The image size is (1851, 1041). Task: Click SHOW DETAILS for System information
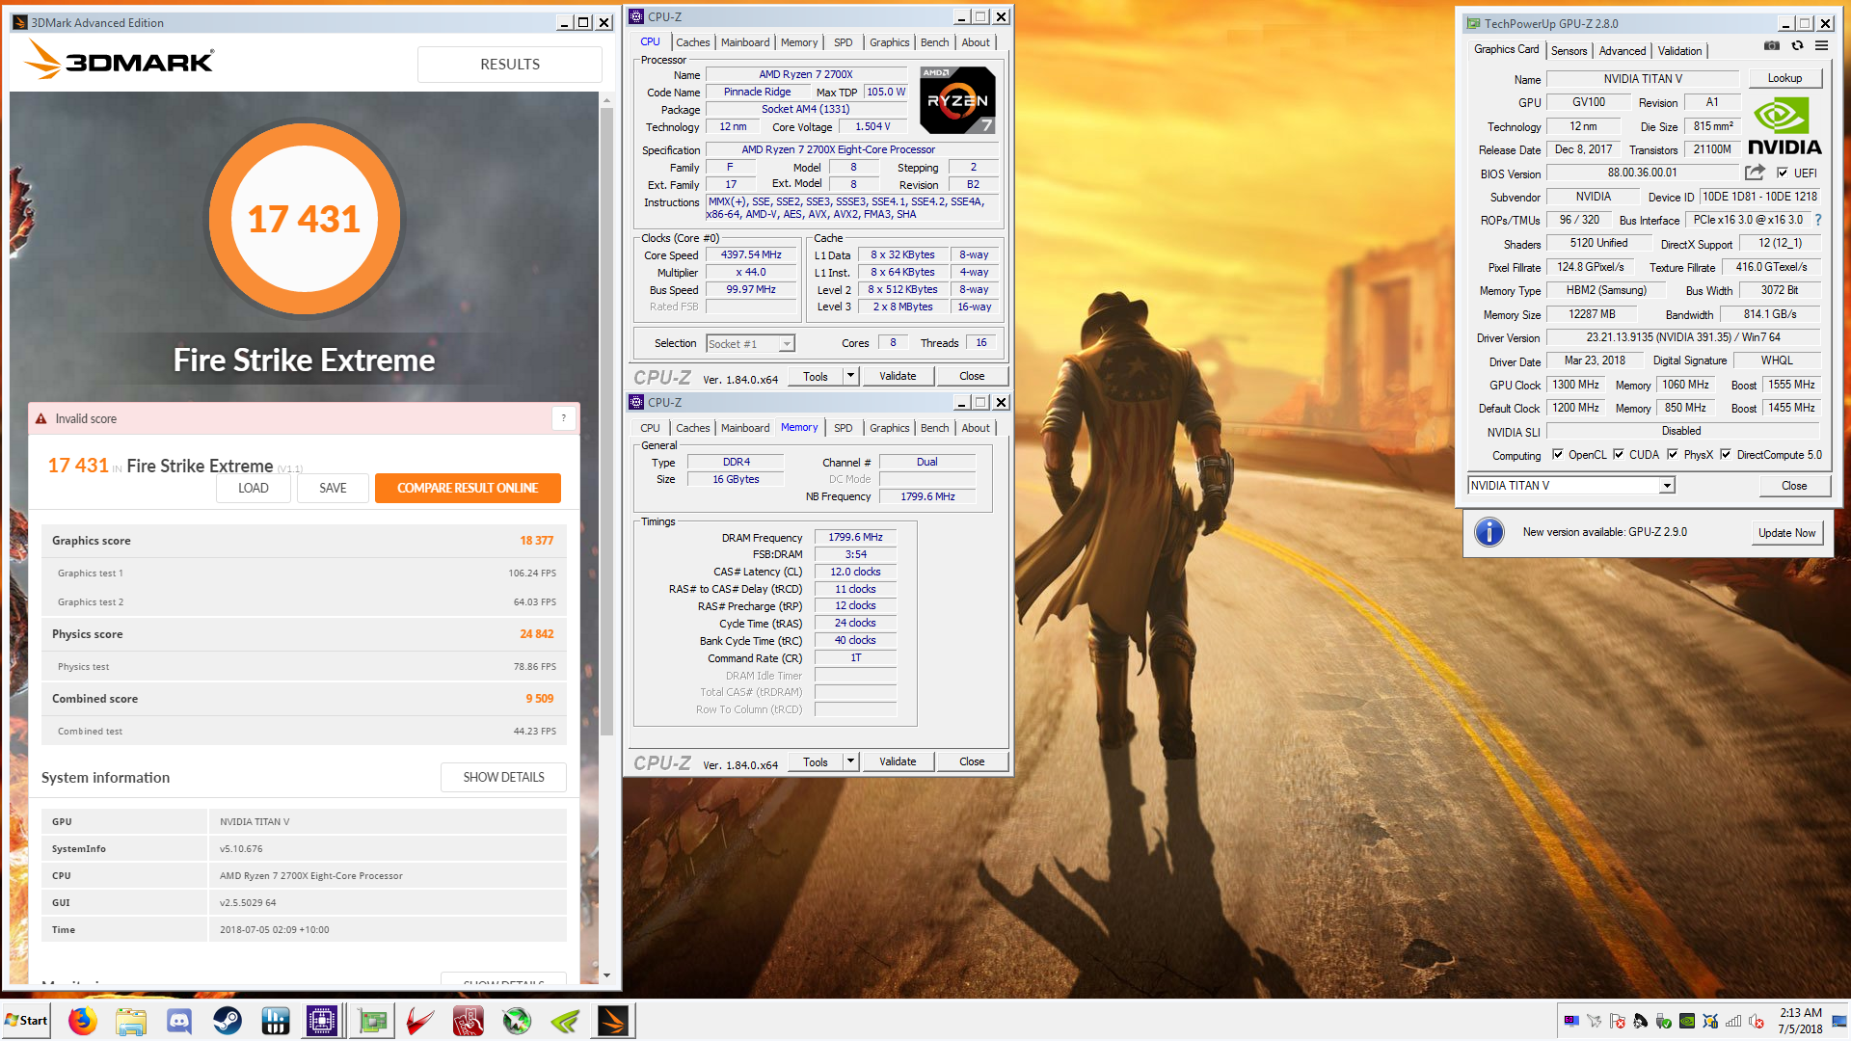pos(503,777)
